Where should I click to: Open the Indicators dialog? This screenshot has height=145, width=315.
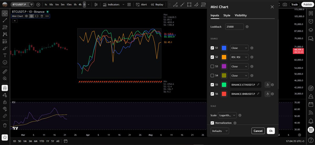111,4
